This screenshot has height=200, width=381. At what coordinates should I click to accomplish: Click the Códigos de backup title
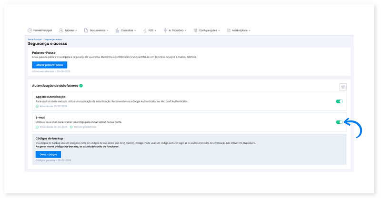[x=50, y=139]
